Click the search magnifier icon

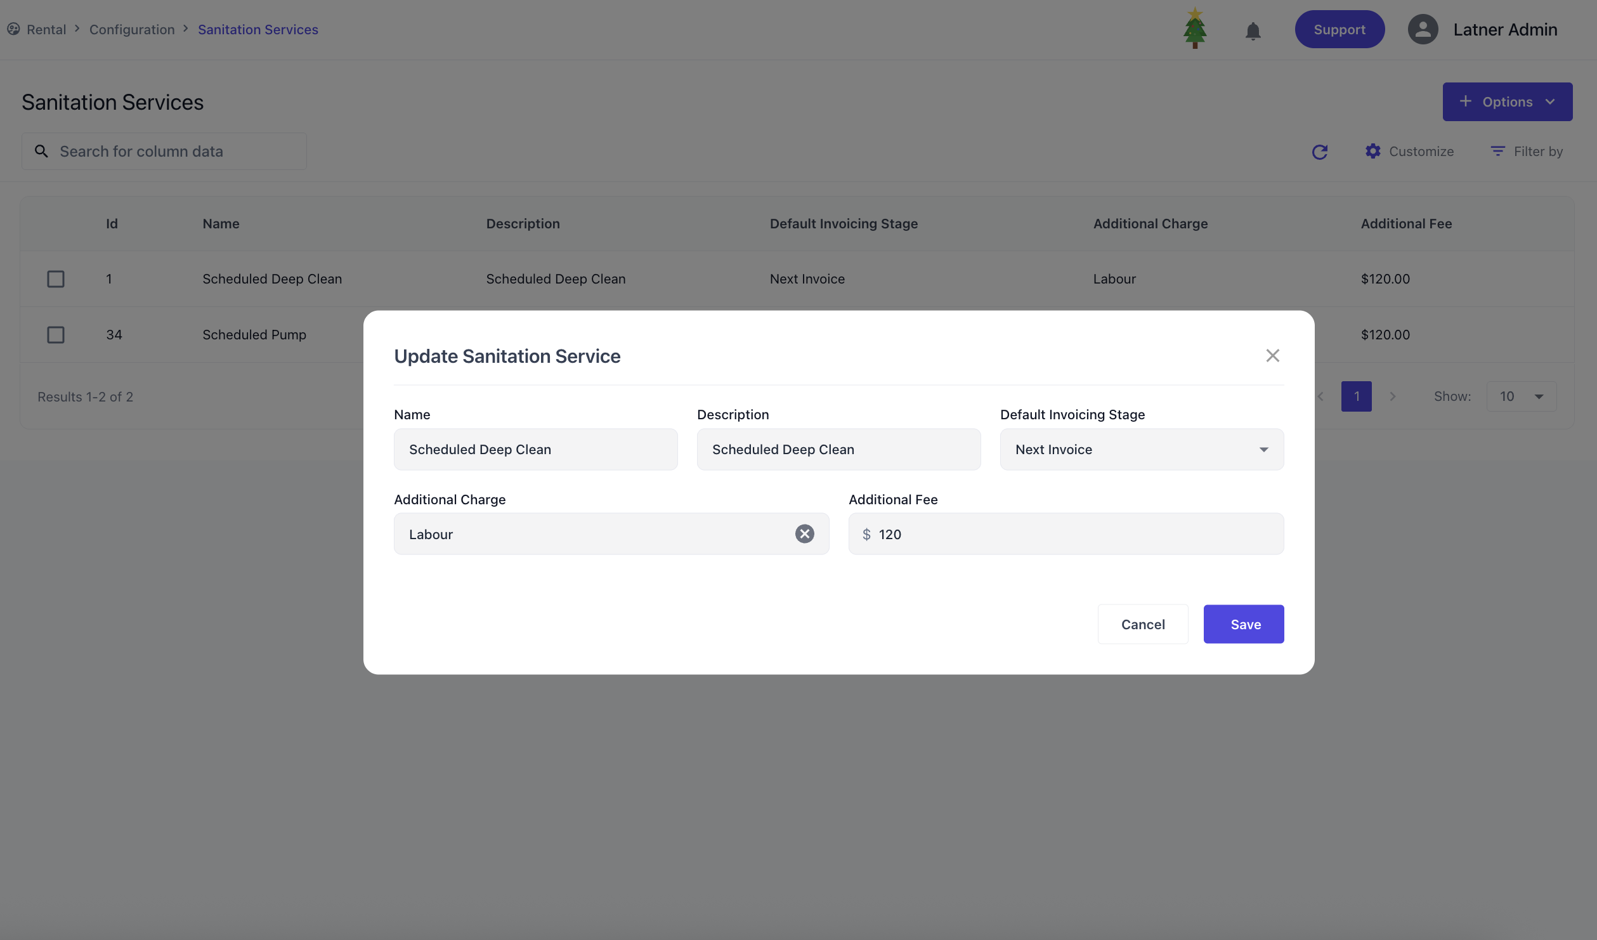coord(41,152)
